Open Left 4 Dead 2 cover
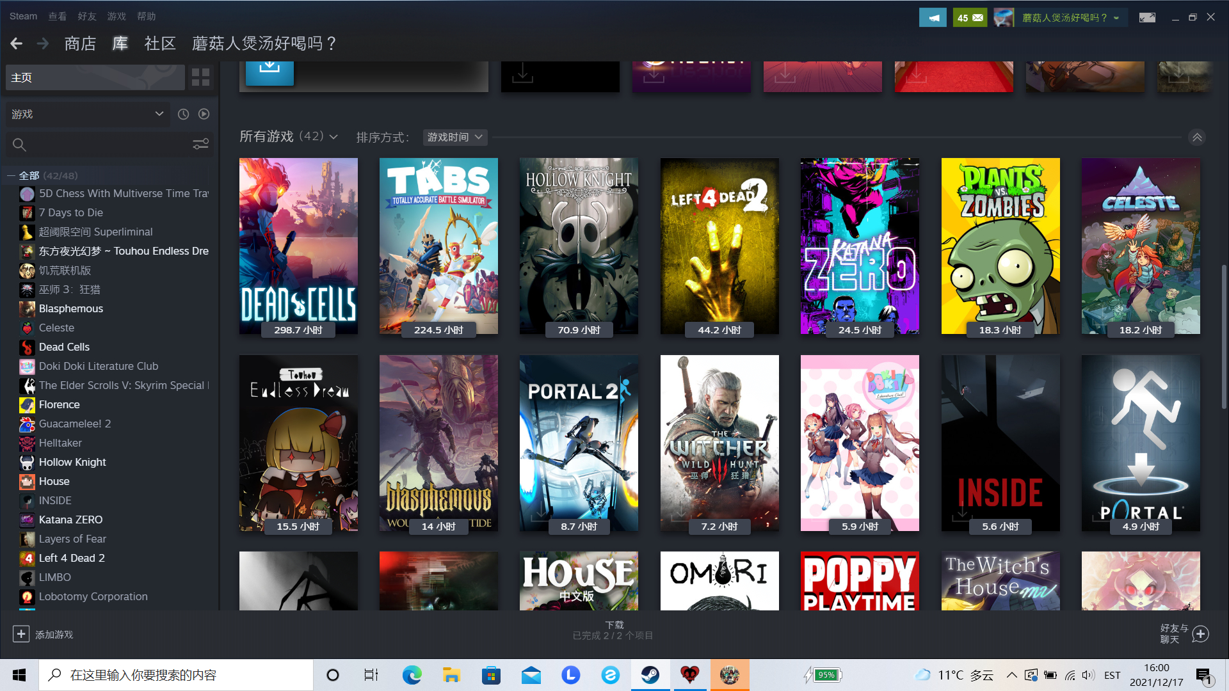The width and height of the screenshot is (1229, 691). click(719, 246)
